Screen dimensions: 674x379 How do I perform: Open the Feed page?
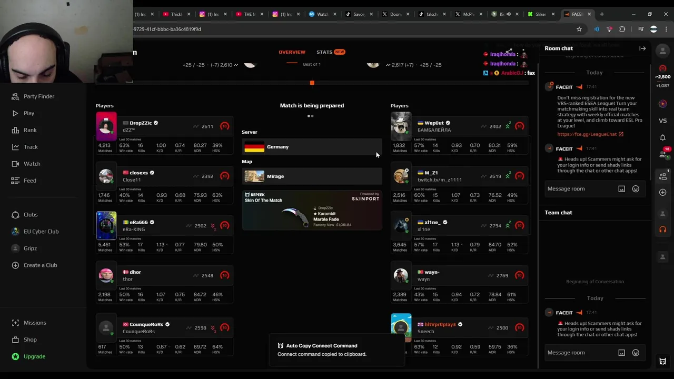click(x=24, y=181)
